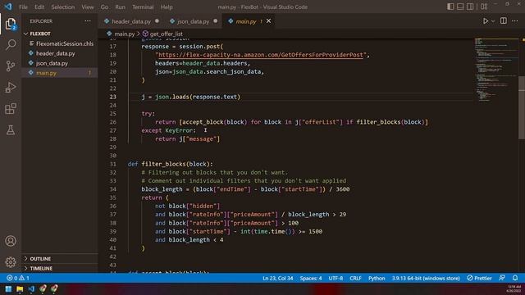Open the Help menu
Viewport: 525px width, 295px height.
coord(167,7)
